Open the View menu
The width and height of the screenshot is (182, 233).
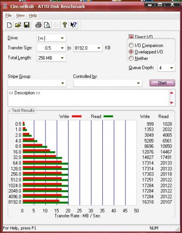pyautogui.click(x=20, y=16)
